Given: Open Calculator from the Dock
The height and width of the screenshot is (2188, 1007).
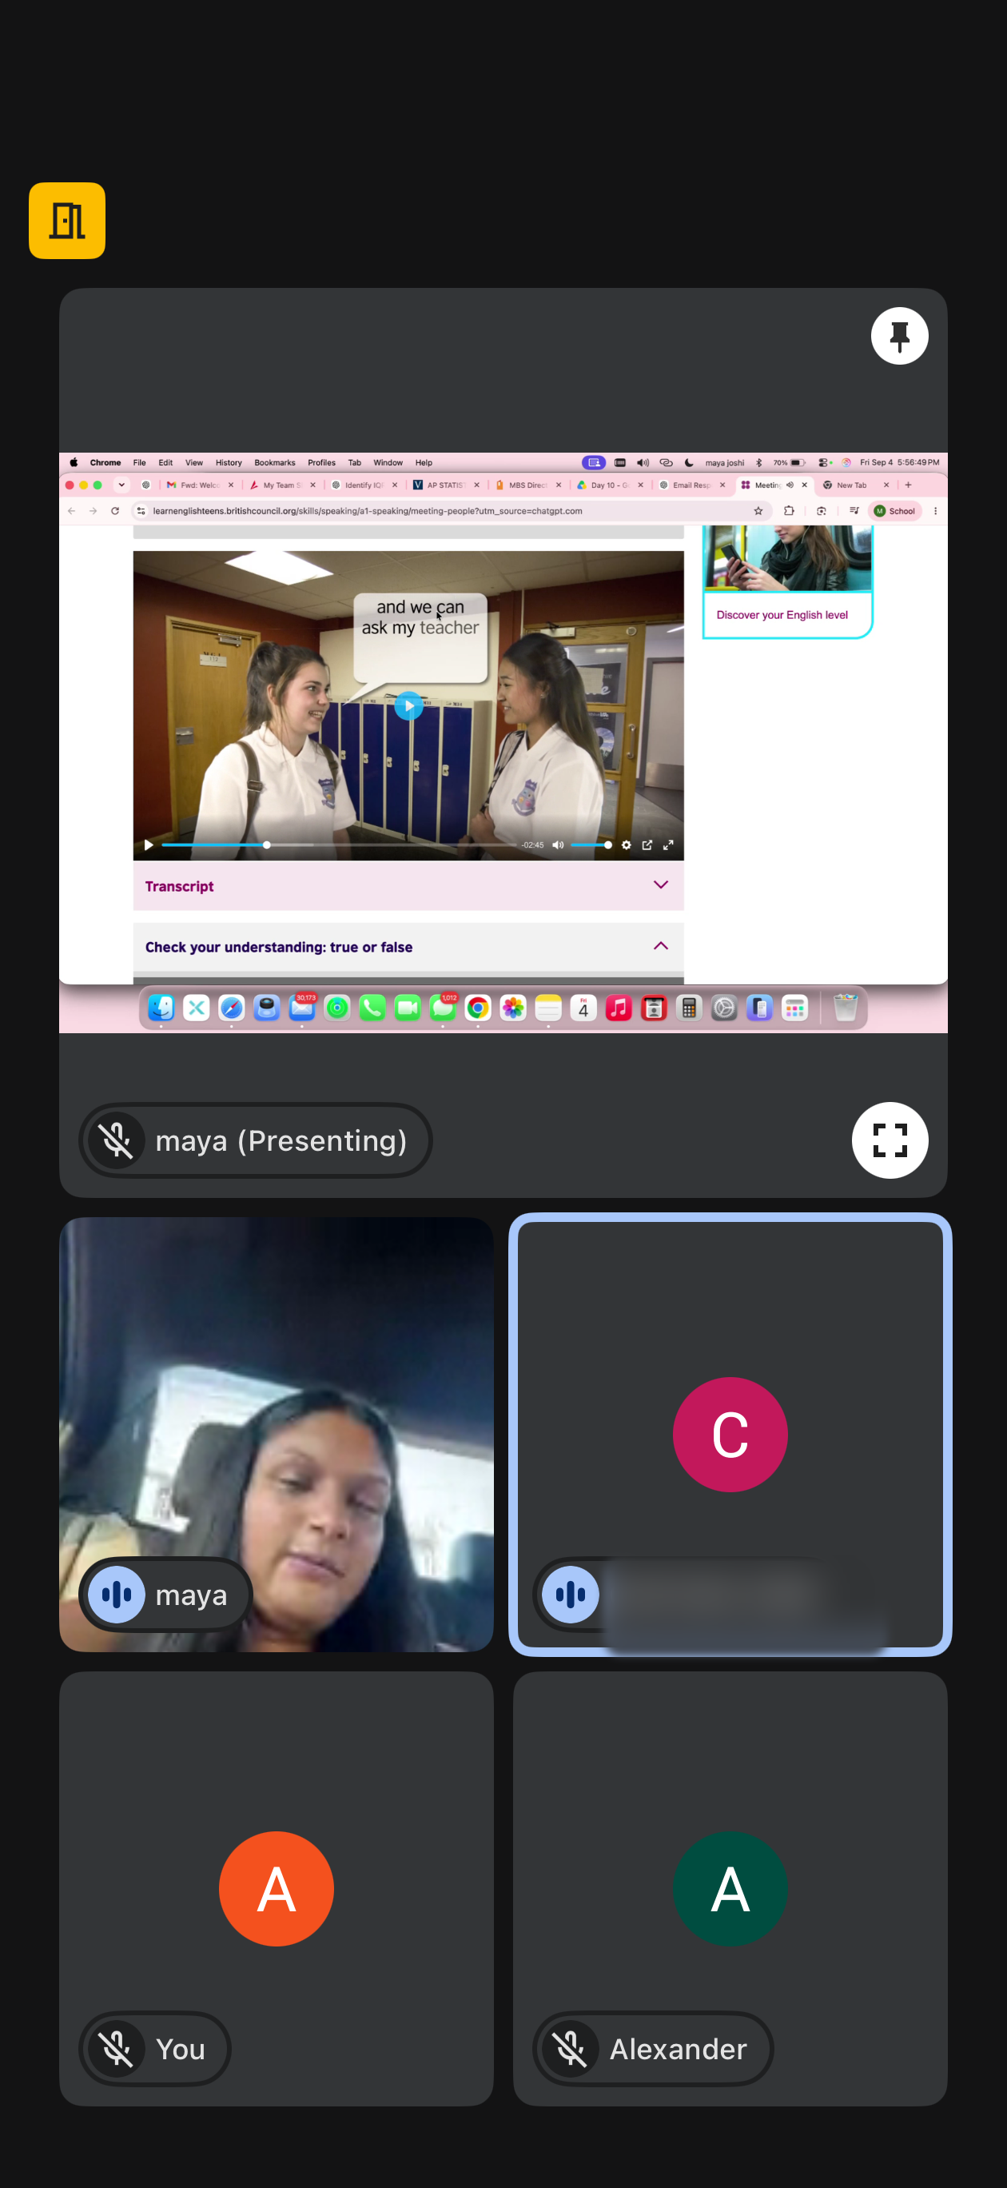Looking at the screenshot, I should click(x=689, y=1008).
